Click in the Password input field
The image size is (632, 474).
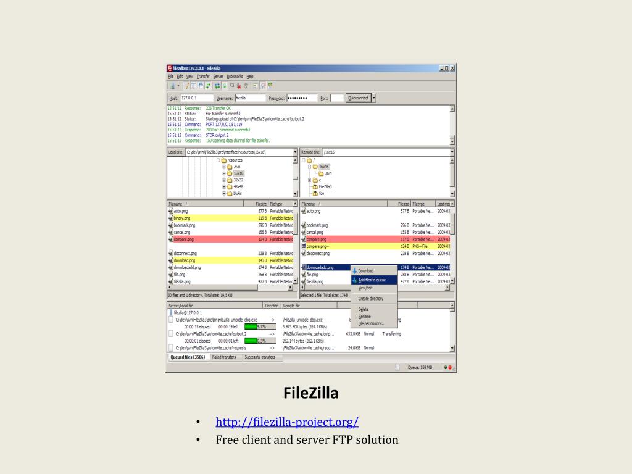tap(302, 98)
